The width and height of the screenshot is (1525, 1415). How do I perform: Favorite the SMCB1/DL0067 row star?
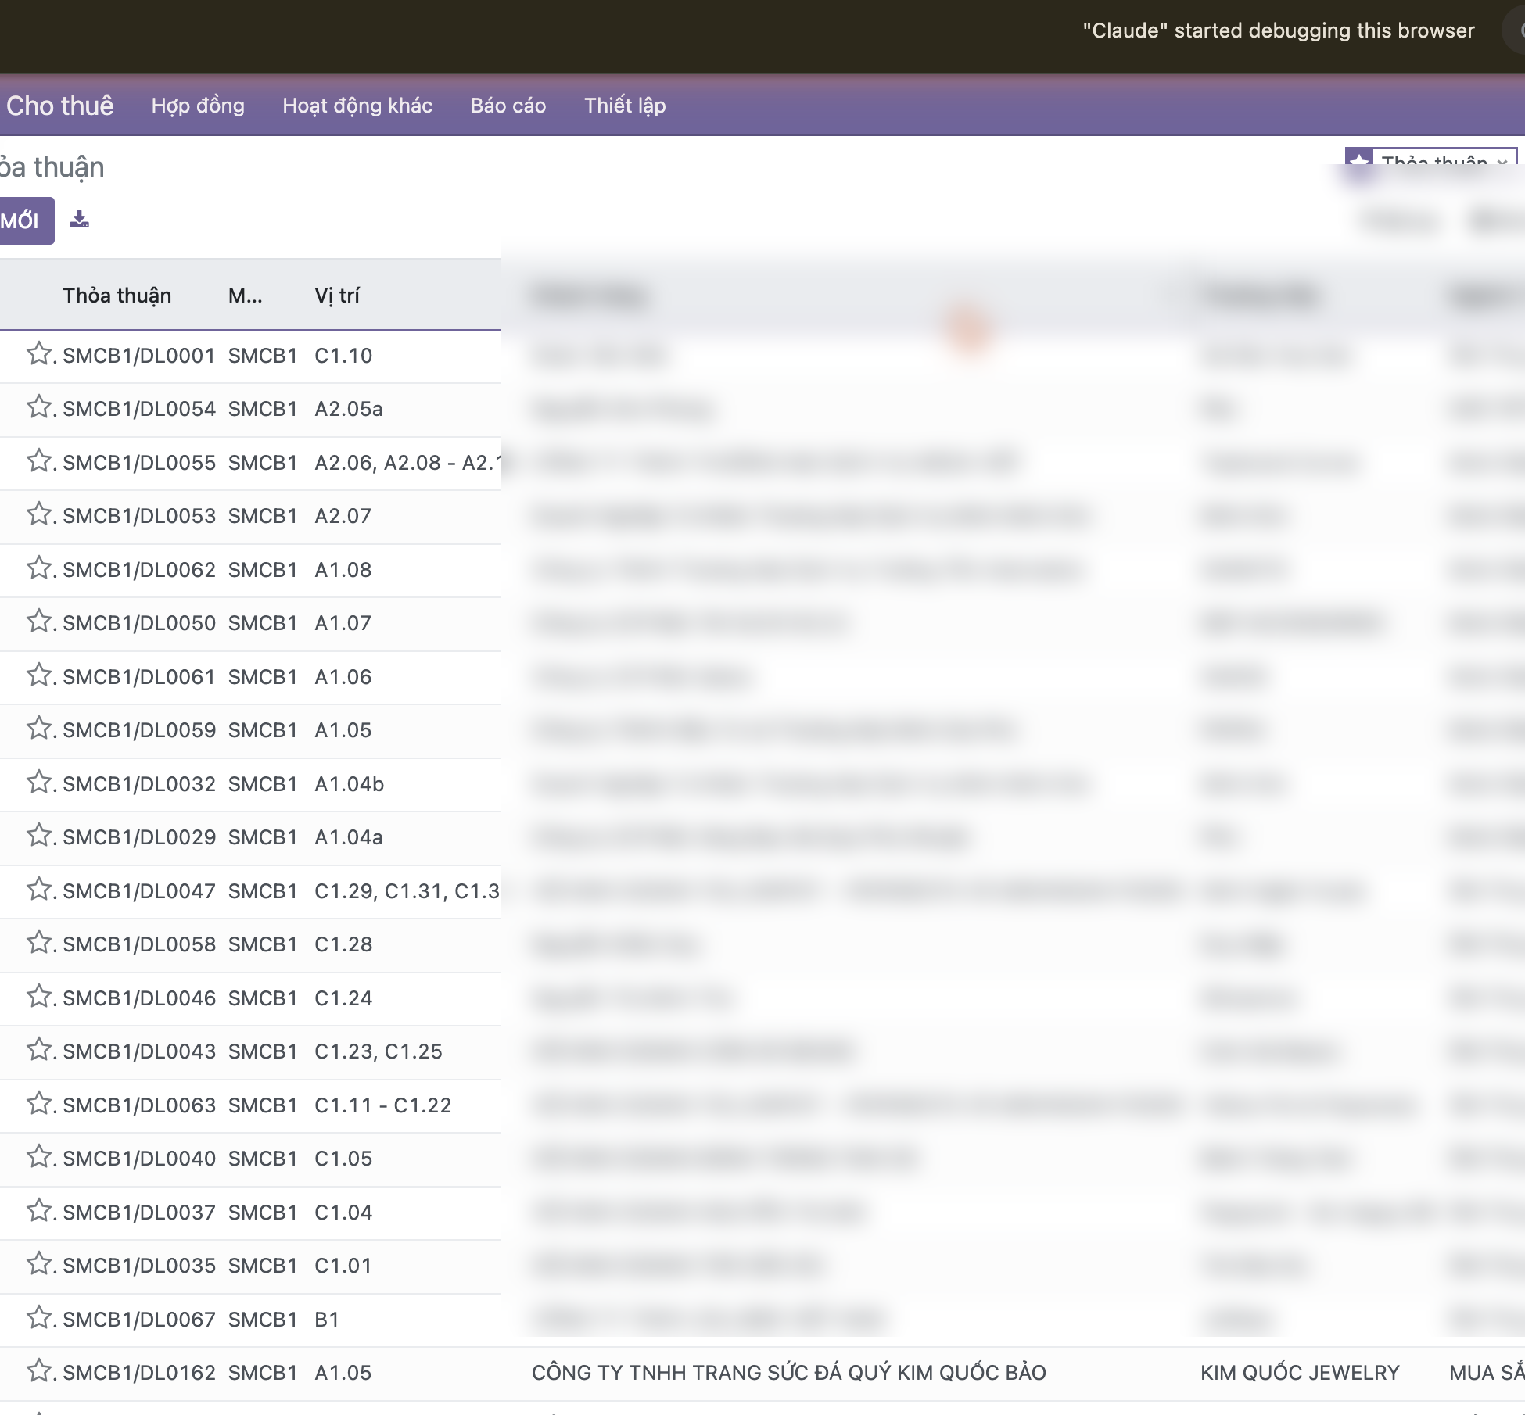click(x=38, y=1318)
